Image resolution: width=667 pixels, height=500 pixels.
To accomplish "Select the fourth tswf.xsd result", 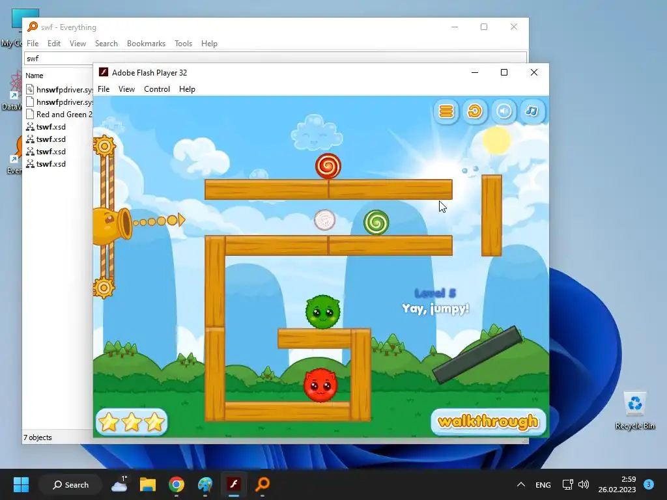I will point(46,163).
